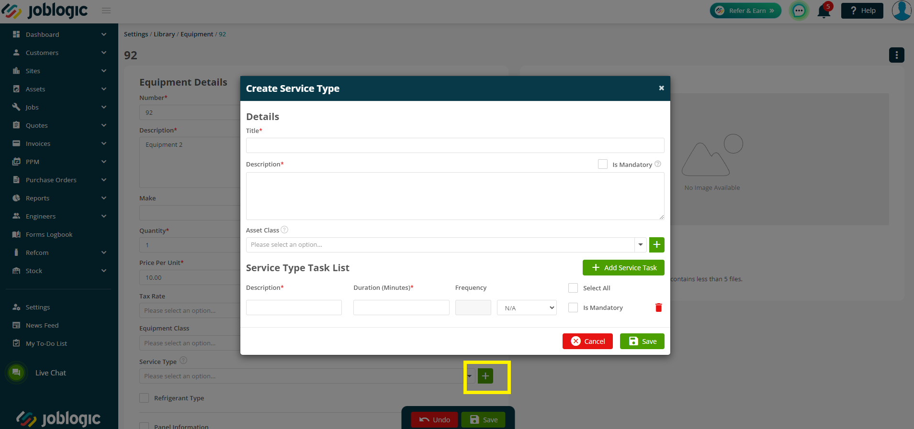Click the user profile avatar
914x429 pixels.
coord(901,11)
